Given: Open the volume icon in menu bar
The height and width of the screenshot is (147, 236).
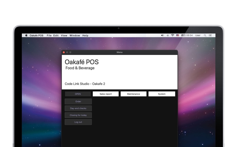Looking at the screenshot, I should point(163,35).
